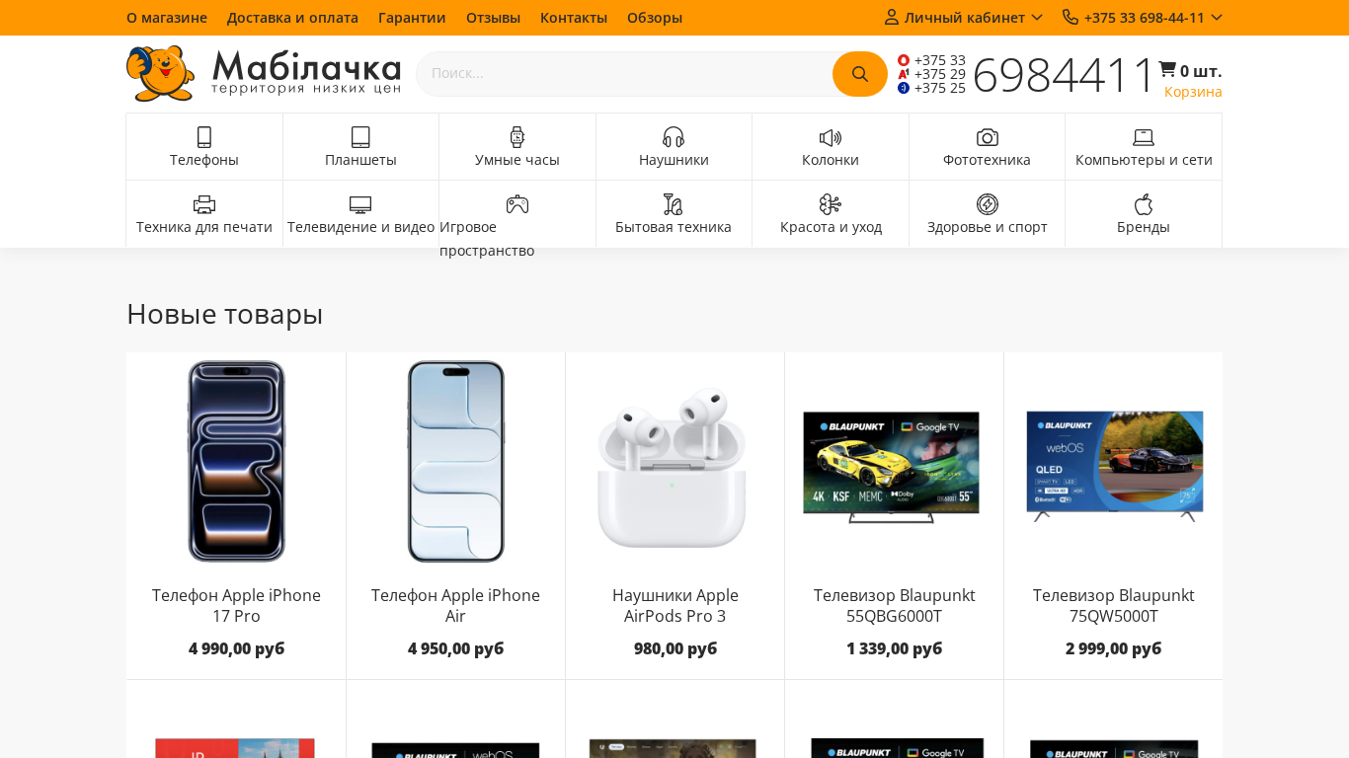
Task: Open the Техника для печати printer icon
Action: coord(204,204)
